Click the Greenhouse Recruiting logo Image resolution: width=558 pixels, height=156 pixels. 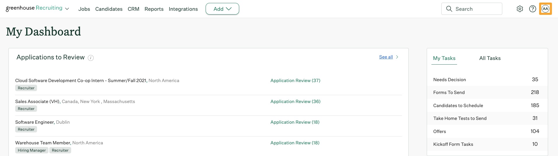click(34, 8)
